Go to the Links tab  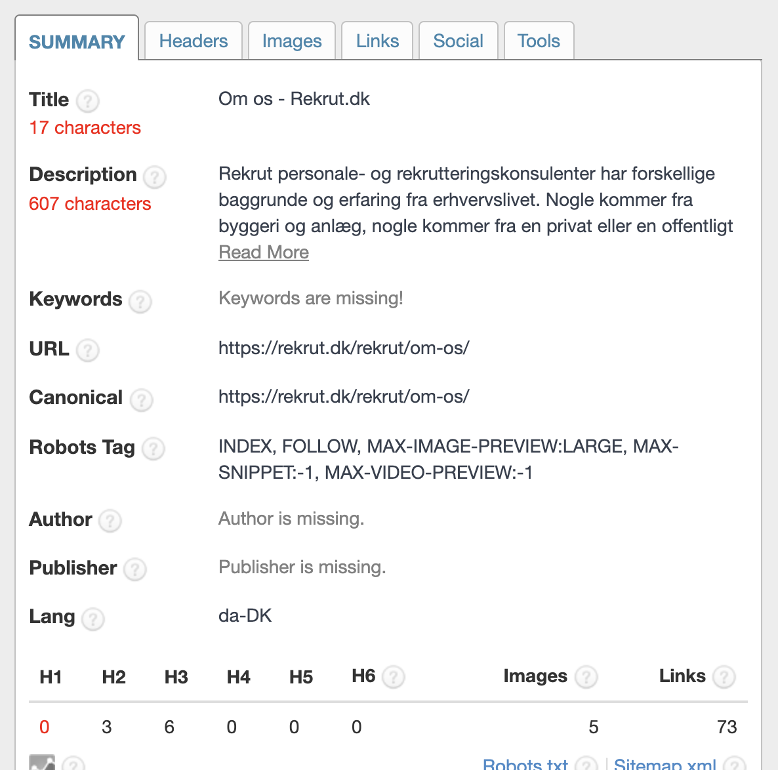click(x=377, y=41)
